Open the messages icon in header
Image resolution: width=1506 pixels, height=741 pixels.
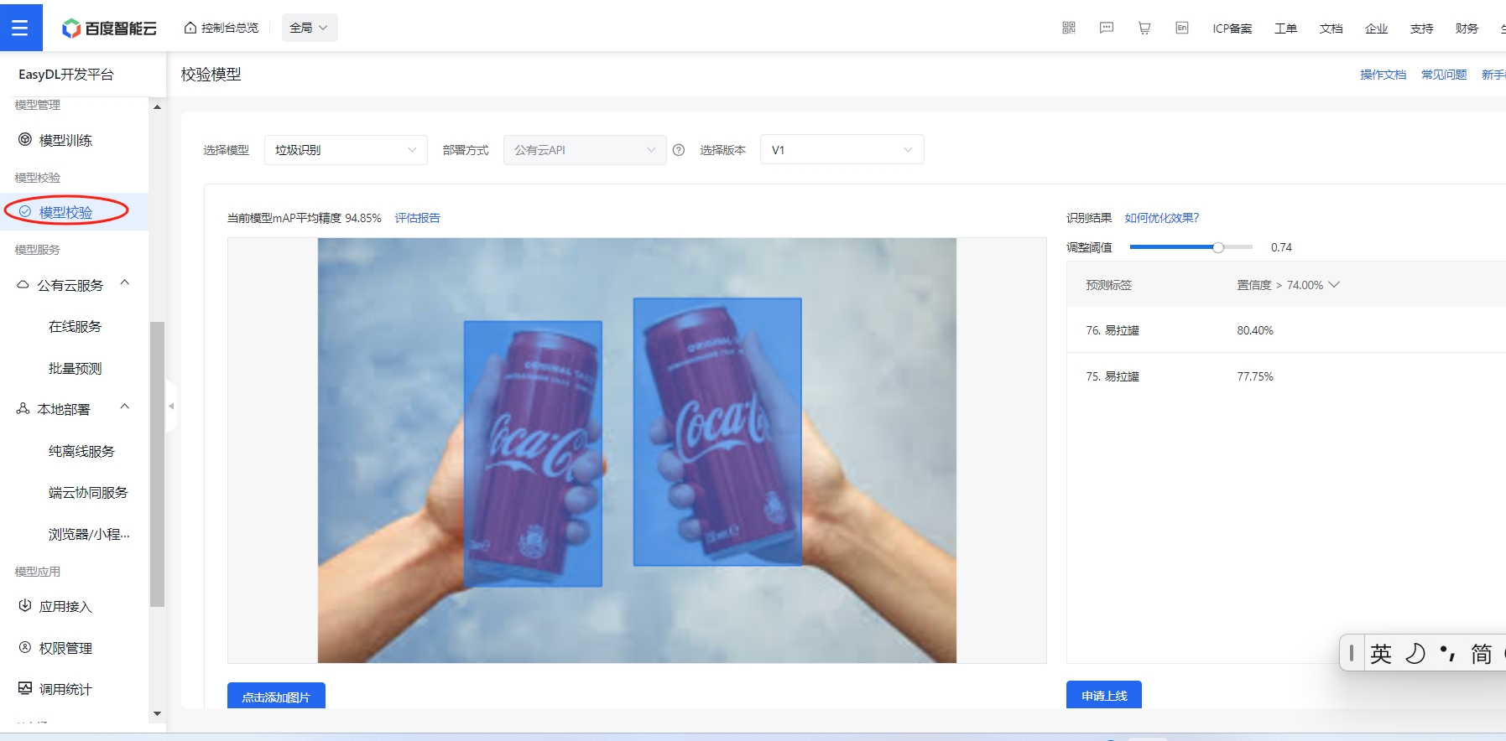[1107, 28]
